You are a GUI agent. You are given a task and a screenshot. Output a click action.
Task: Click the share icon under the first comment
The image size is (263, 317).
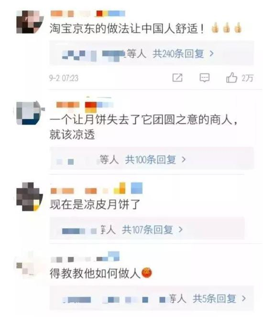[x=177, y=78]
